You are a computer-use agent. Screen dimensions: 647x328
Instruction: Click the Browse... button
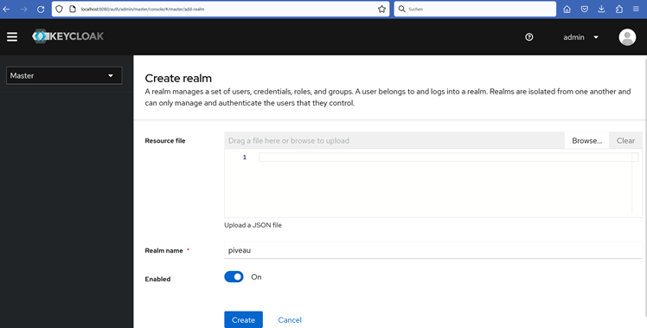click(586, 140)
